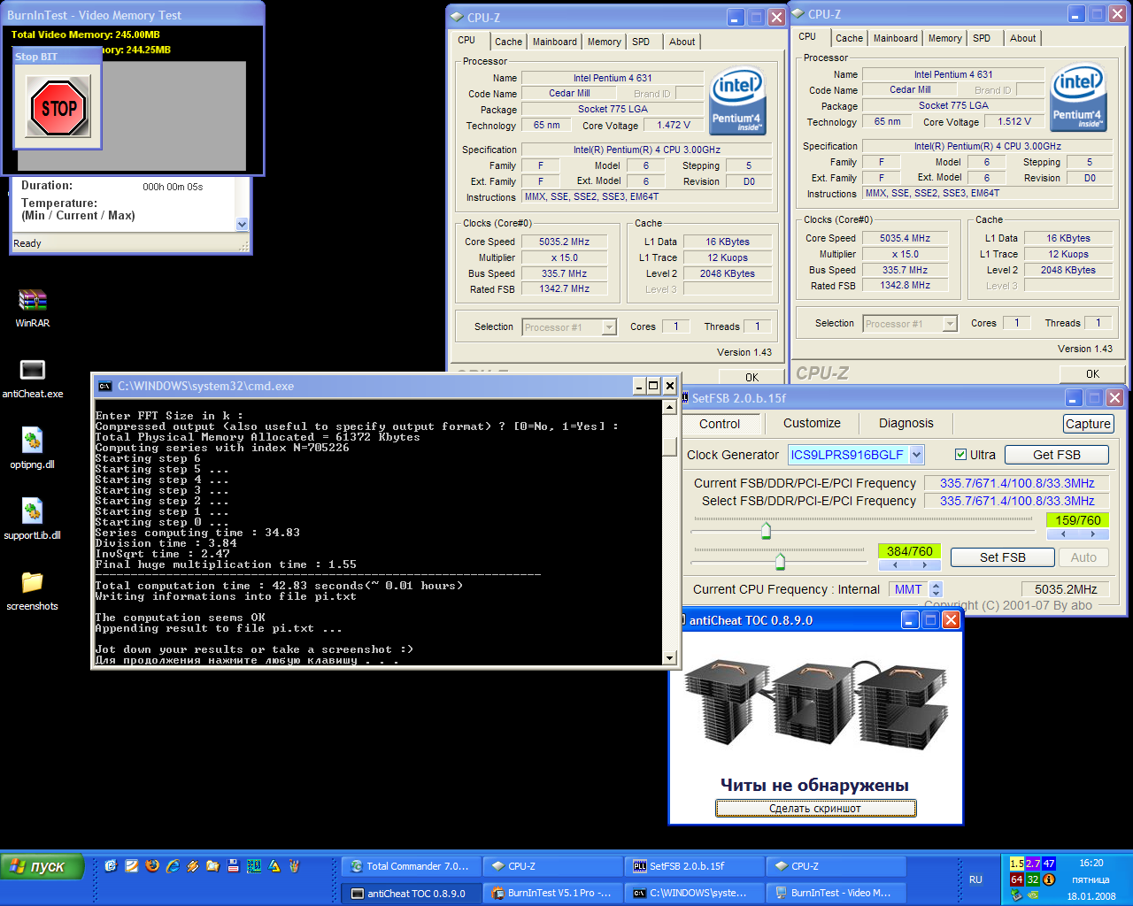Switch to BurnInTest - Video M... taskbar button
Screen dimensions: 1133x906
(x=836, y=893)
